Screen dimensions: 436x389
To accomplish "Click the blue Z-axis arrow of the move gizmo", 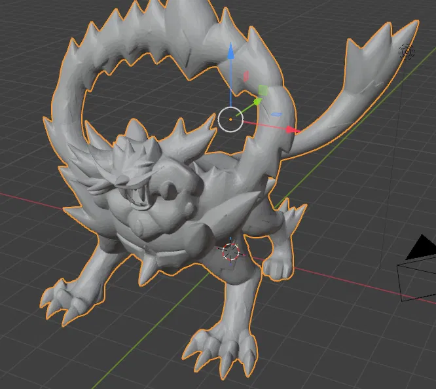I will pyautogui.click(x=230, y=52).
